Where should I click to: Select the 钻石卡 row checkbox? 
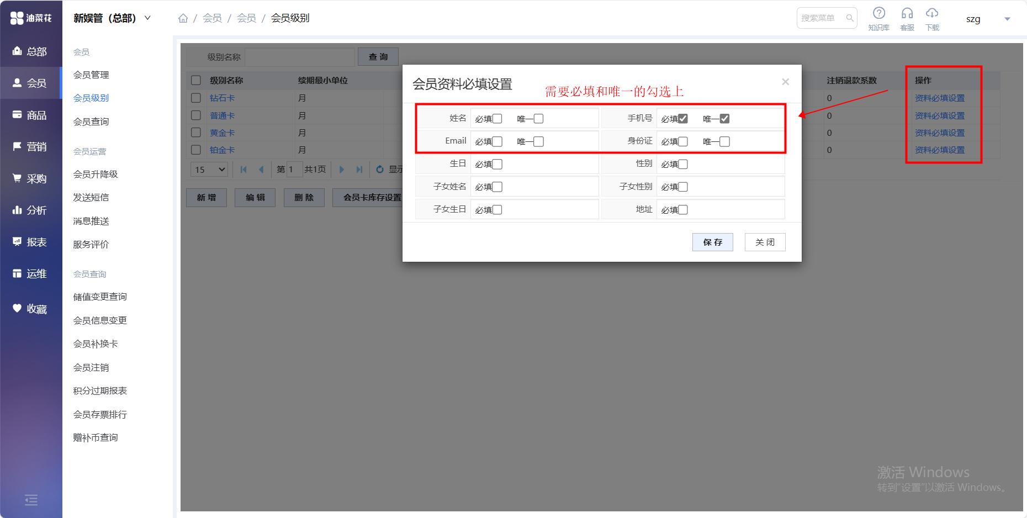tap(195, 98)
